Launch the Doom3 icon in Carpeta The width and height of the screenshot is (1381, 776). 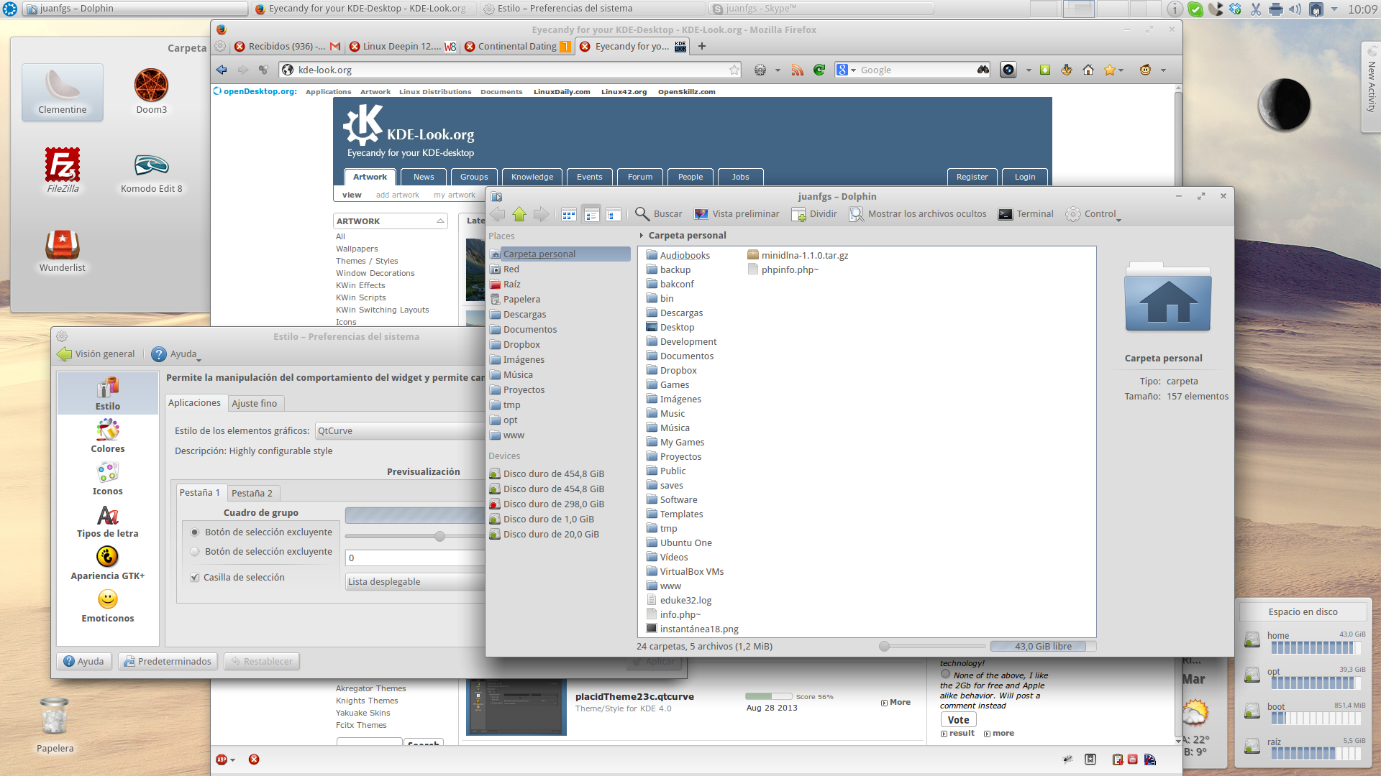coord(151,92)
